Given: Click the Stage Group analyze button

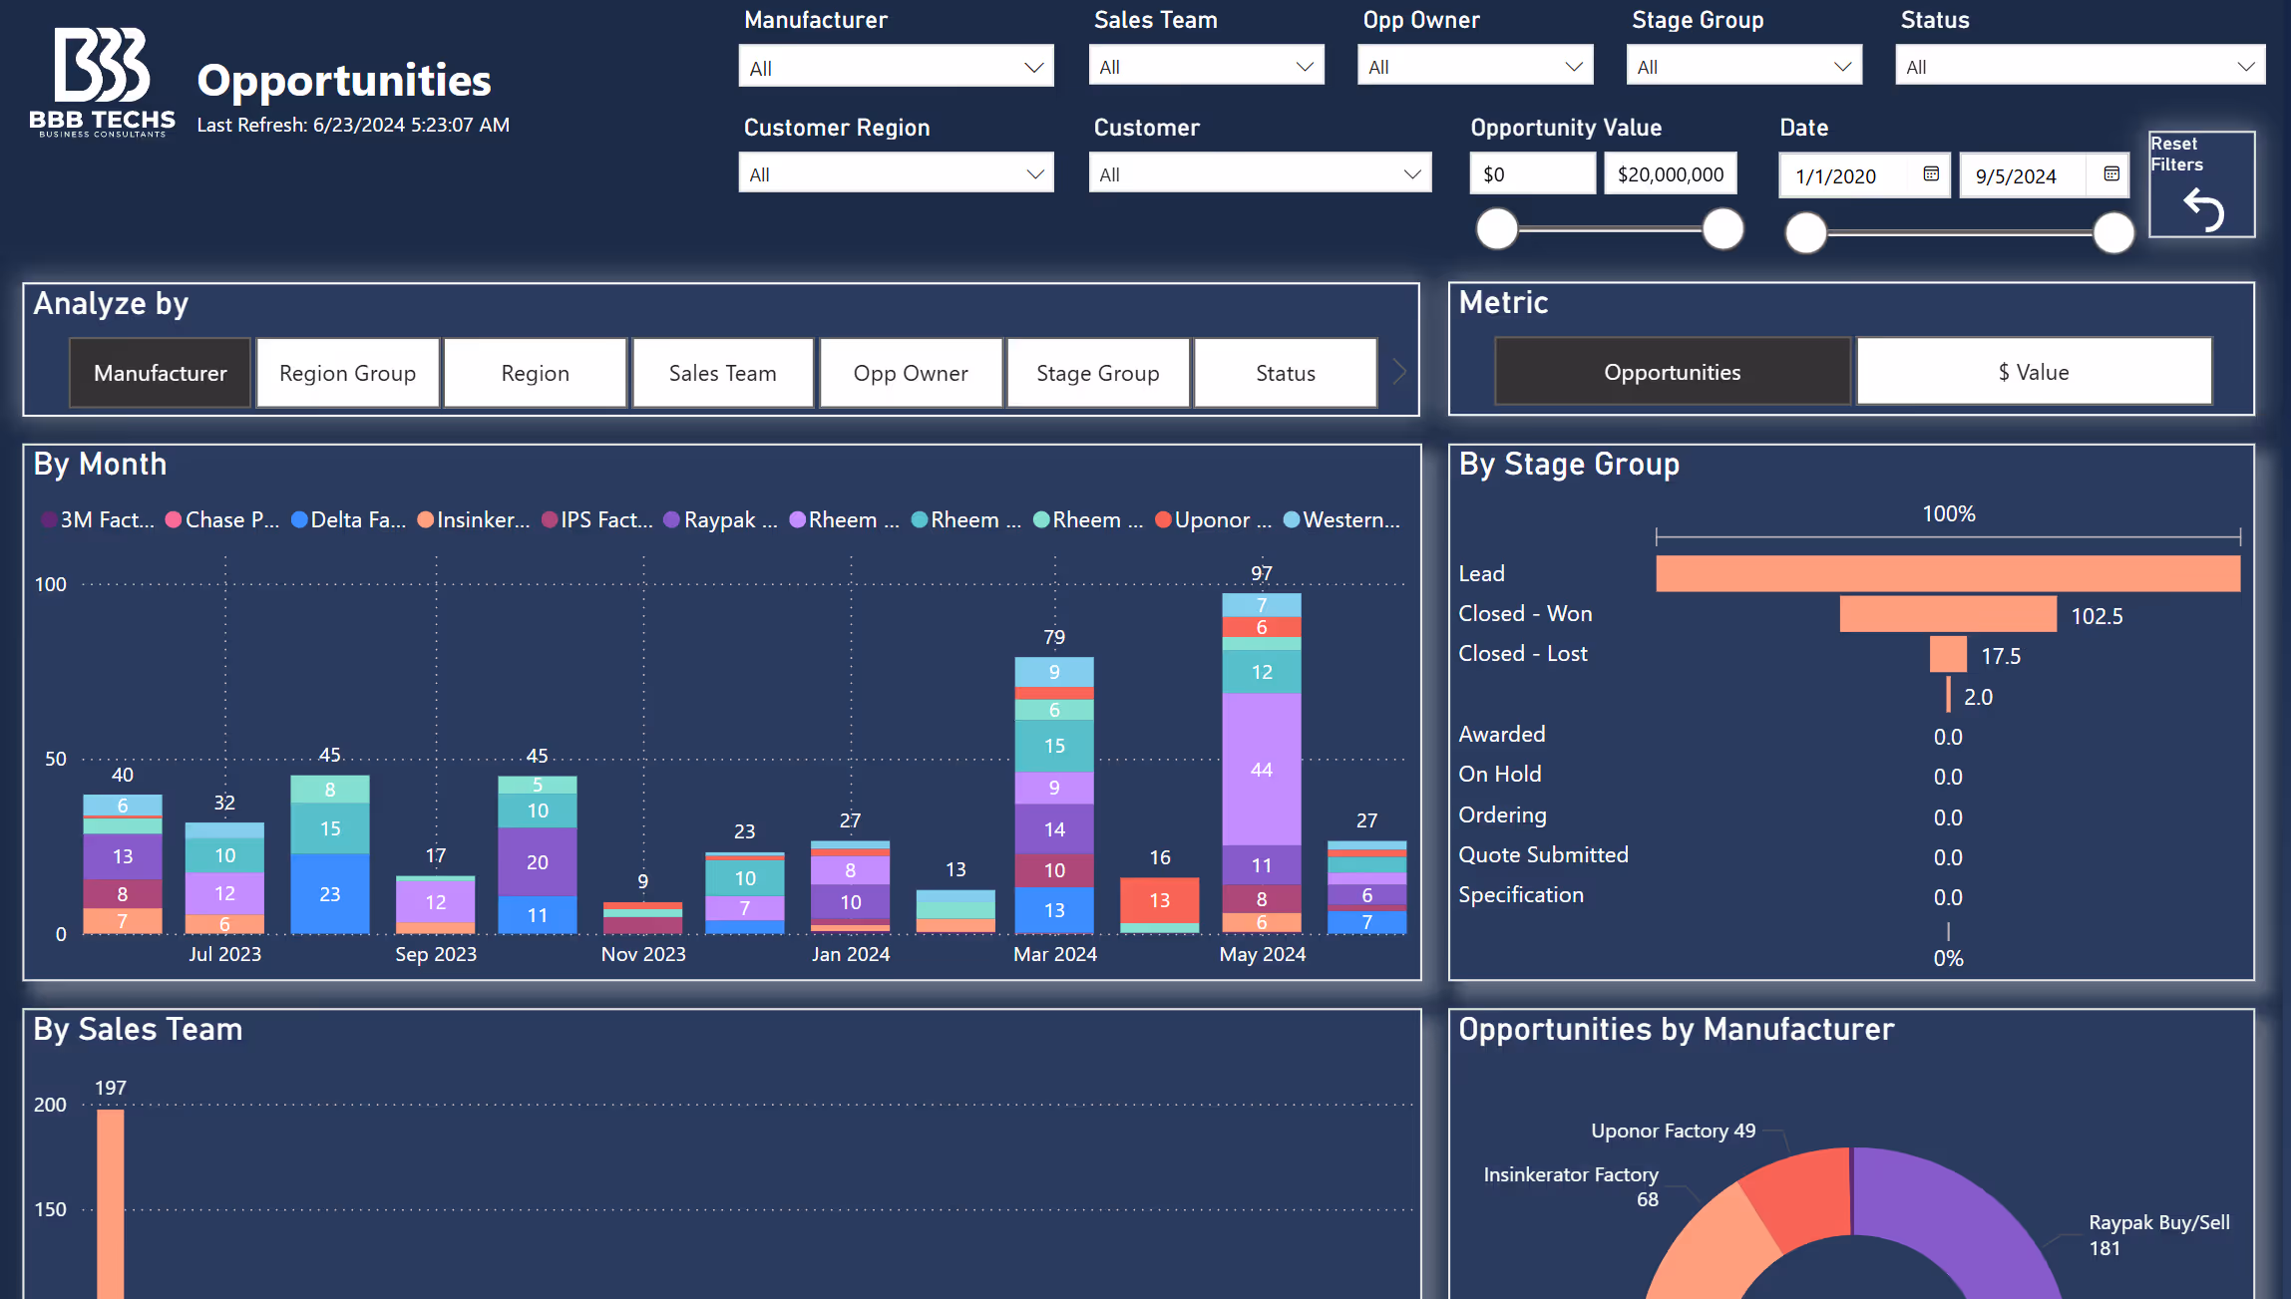Looking at the screenshot, I should [x=1097, y=373].
